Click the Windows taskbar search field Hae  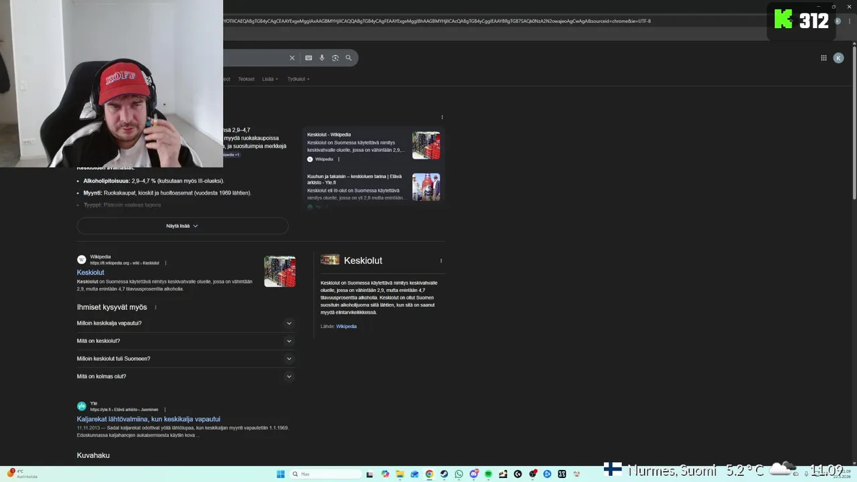pyautogui.click(x=326, y=474)
